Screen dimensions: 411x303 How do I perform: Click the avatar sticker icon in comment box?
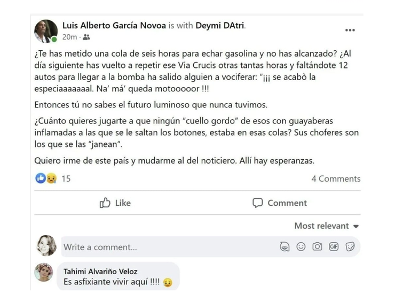click(284, 246)
